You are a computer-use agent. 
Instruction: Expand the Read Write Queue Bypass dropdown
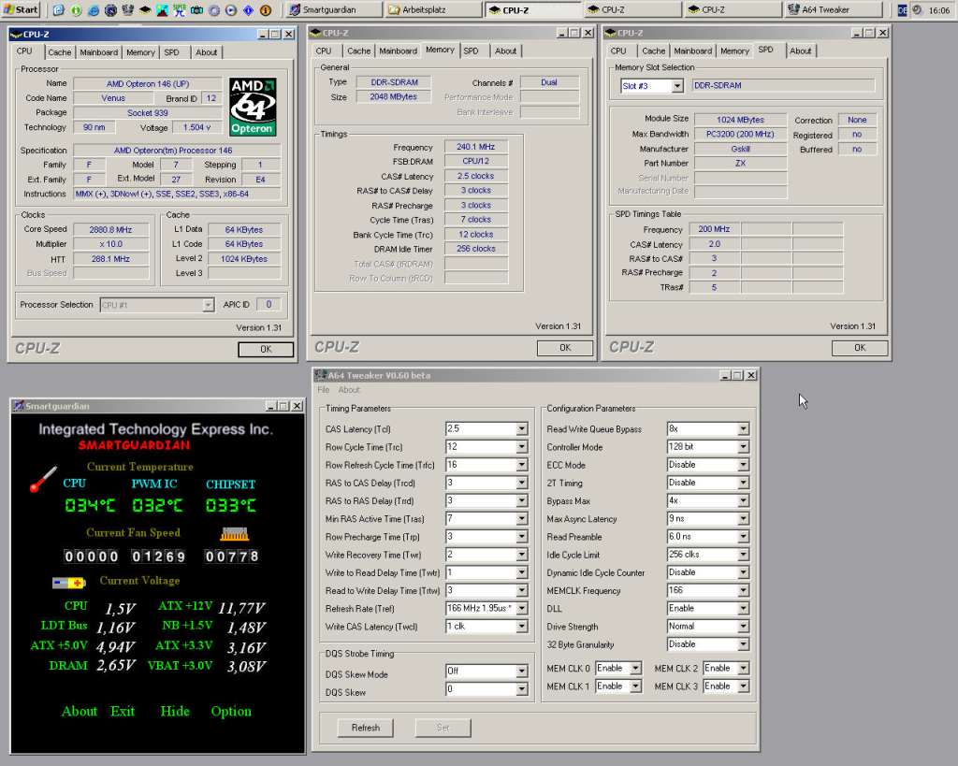(743, 428)
